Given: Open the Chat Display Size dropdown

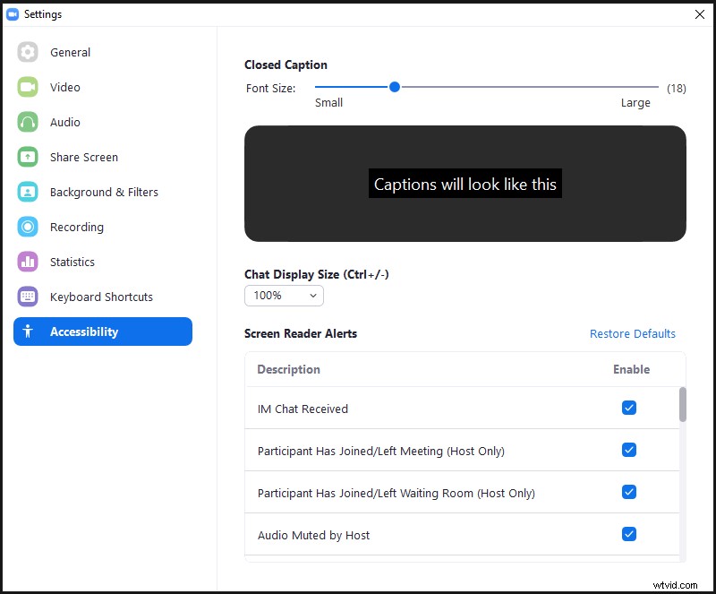Looking at the screenshot, I should (x=284, y=296).
